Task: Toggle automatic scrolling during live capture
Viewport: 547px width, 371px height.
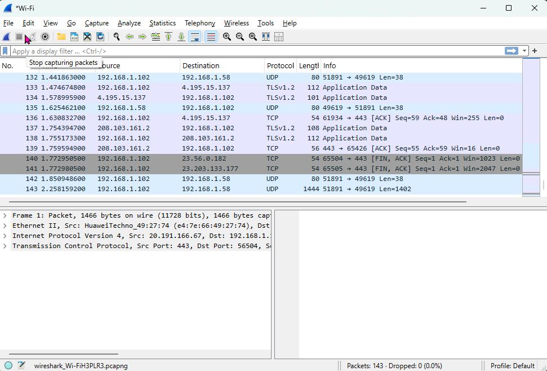Action: point(194,37)
